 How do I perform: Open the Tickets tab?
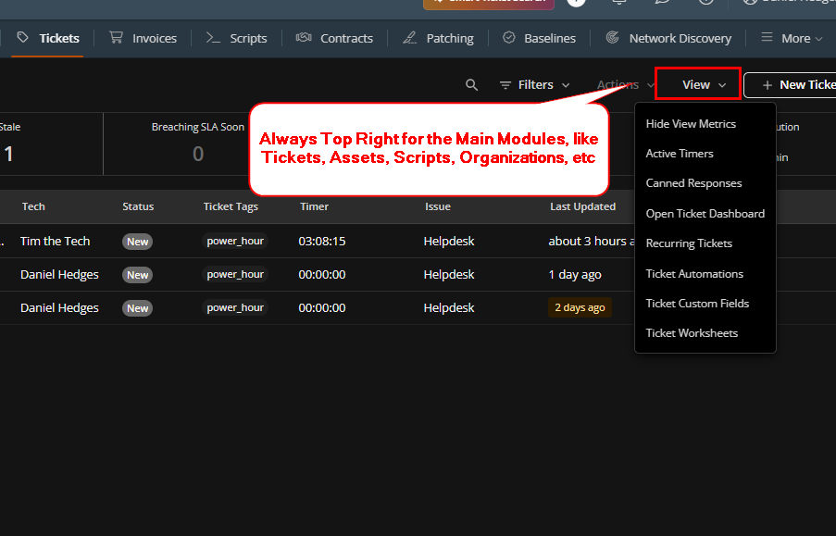[48, 38]
